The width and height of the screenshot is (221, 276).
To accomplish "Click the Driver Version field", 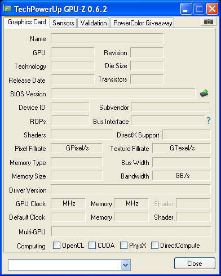I will click(131, 189).
